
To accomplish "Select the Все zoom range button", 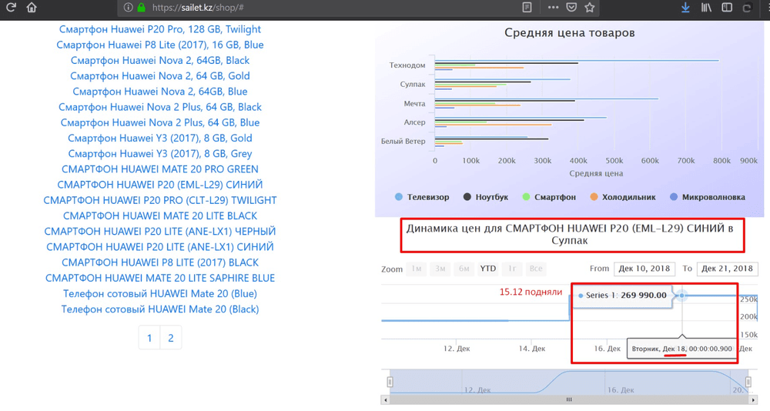I will tap(536, 269).
